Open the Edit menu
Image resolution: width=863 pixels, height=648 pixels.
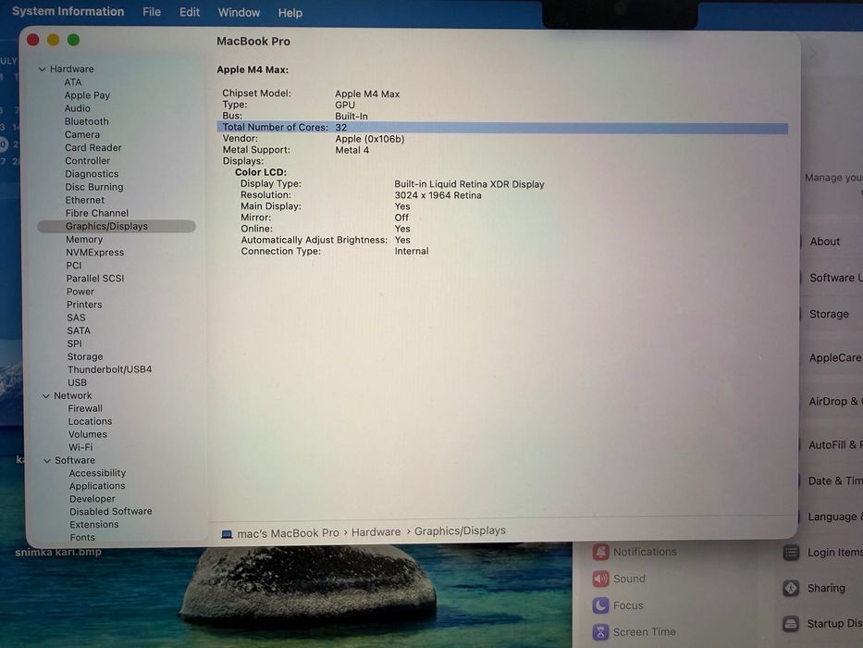[x=190, y=12]
